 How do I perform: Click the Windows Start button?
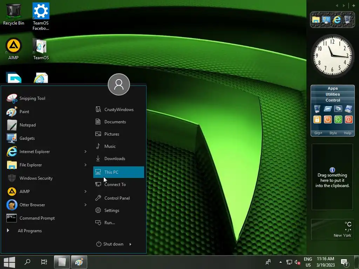coord(9,262)
